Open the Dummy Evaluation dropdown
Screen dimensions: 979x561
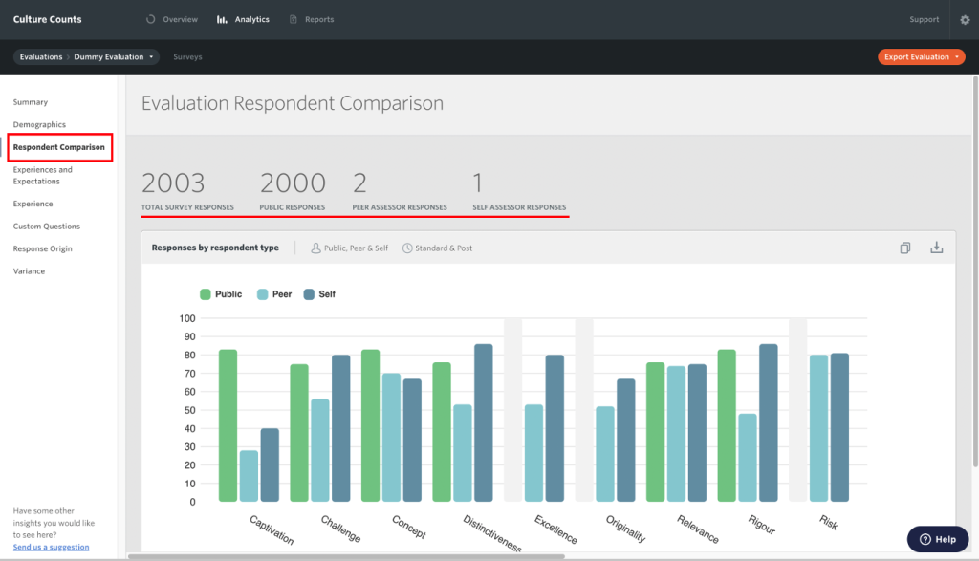point(114,57)
